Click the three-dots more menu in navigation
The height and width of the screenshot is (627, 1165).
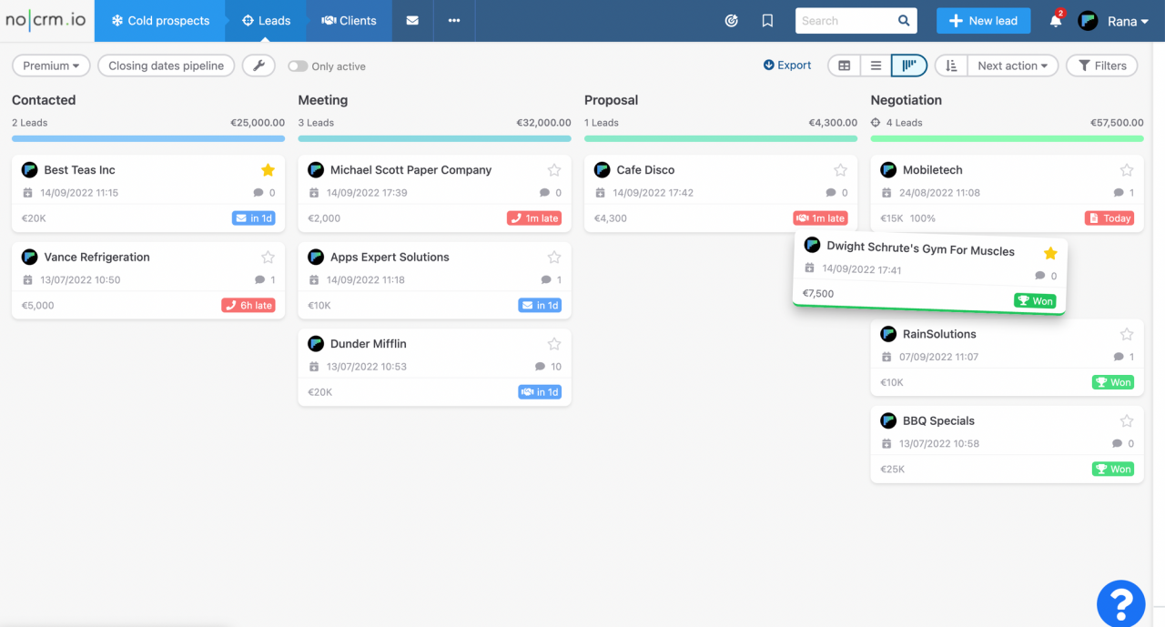click(x=453, y=19)
